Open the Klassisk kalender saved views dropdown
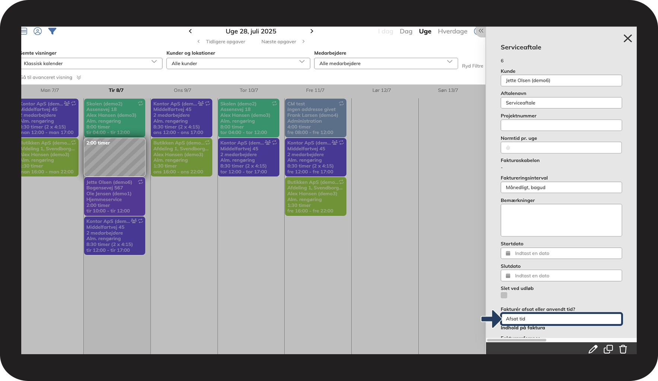 92,63
